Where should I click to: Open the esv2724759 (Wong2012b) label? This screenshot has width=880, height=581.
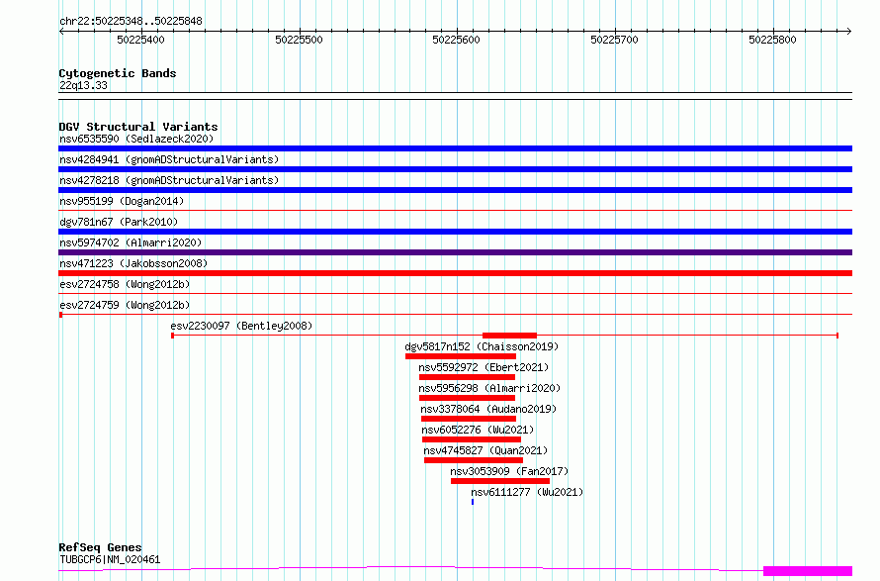click(x=125, y=305)
